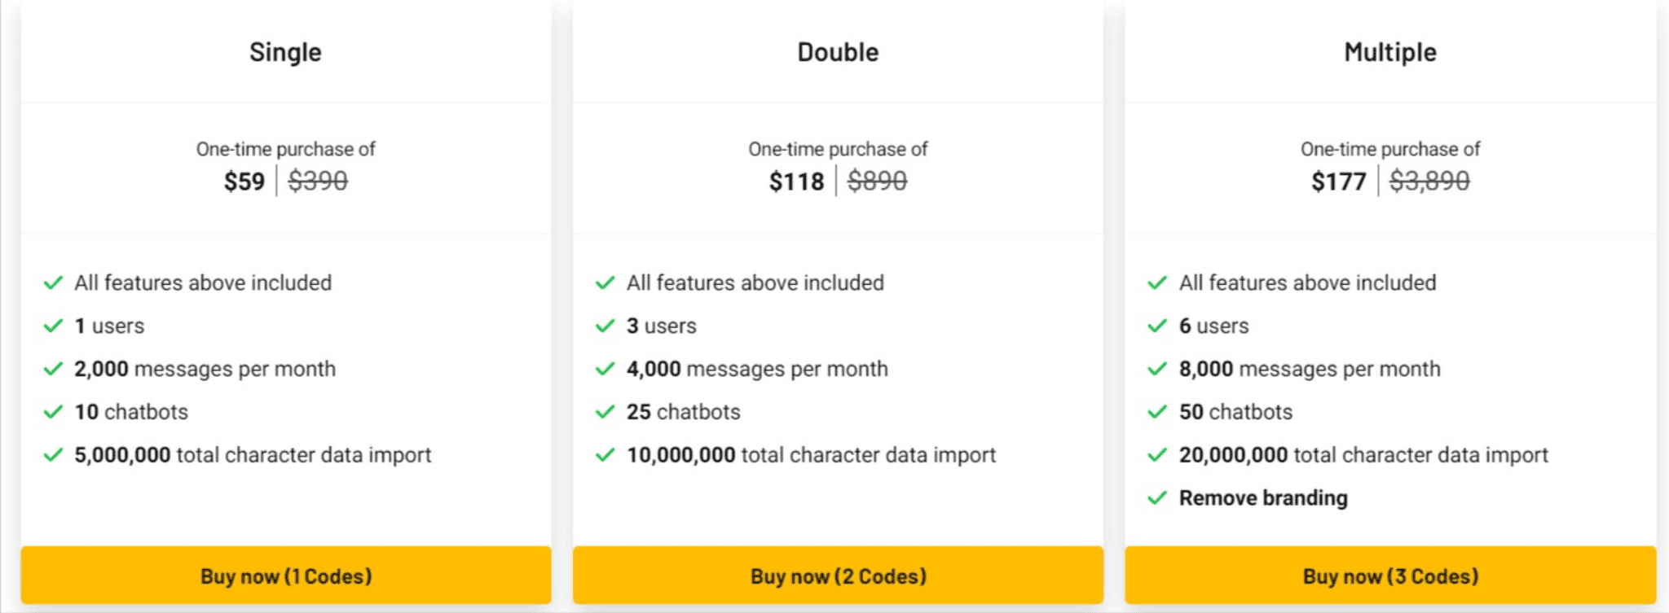Select the Single plan heading
This screenshot has height=613, width=1669.
tap(285, 53)
